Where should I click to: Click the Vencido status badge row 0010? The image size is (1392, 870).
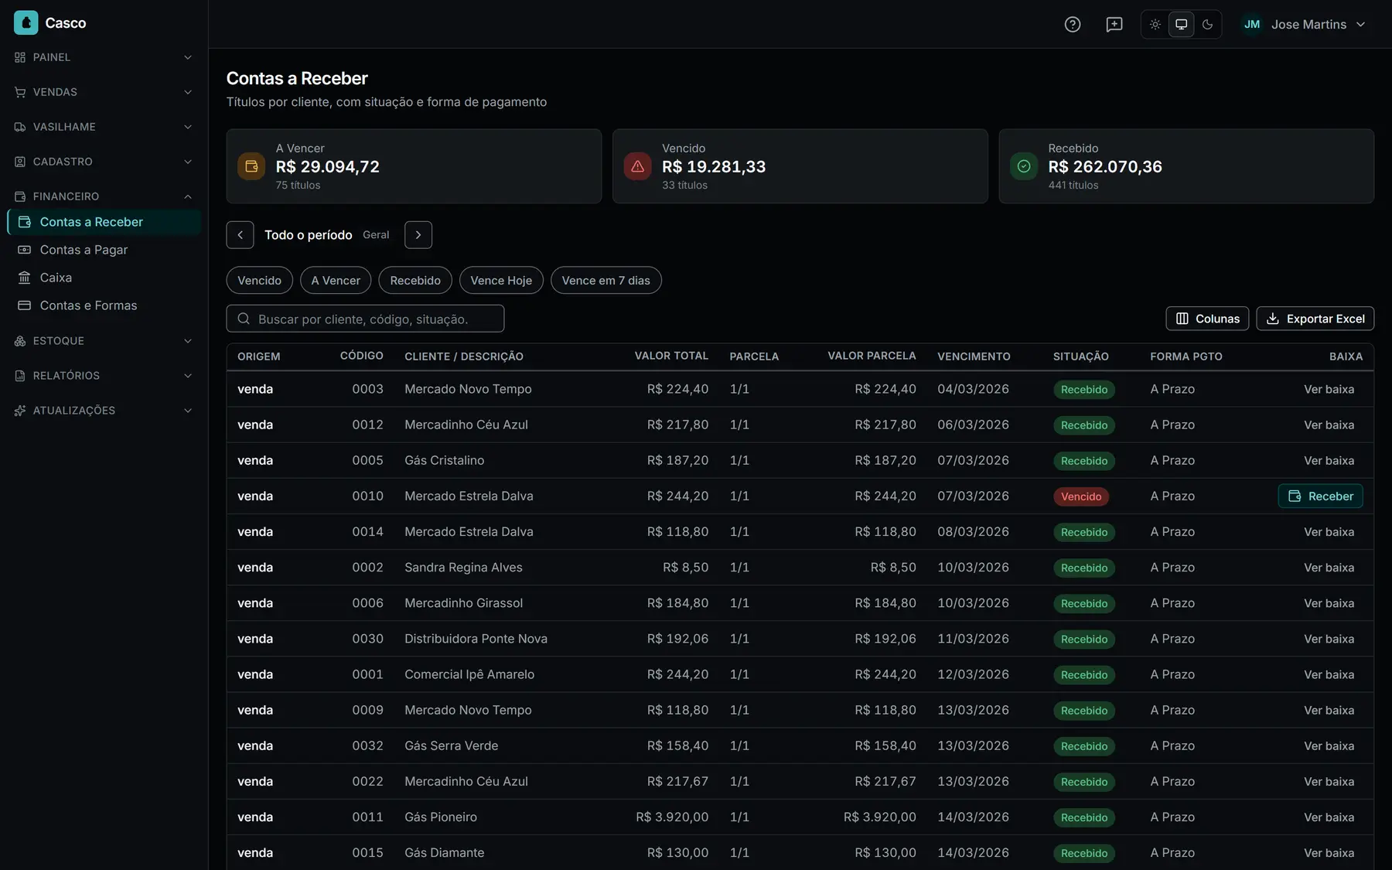[1081, 496]
